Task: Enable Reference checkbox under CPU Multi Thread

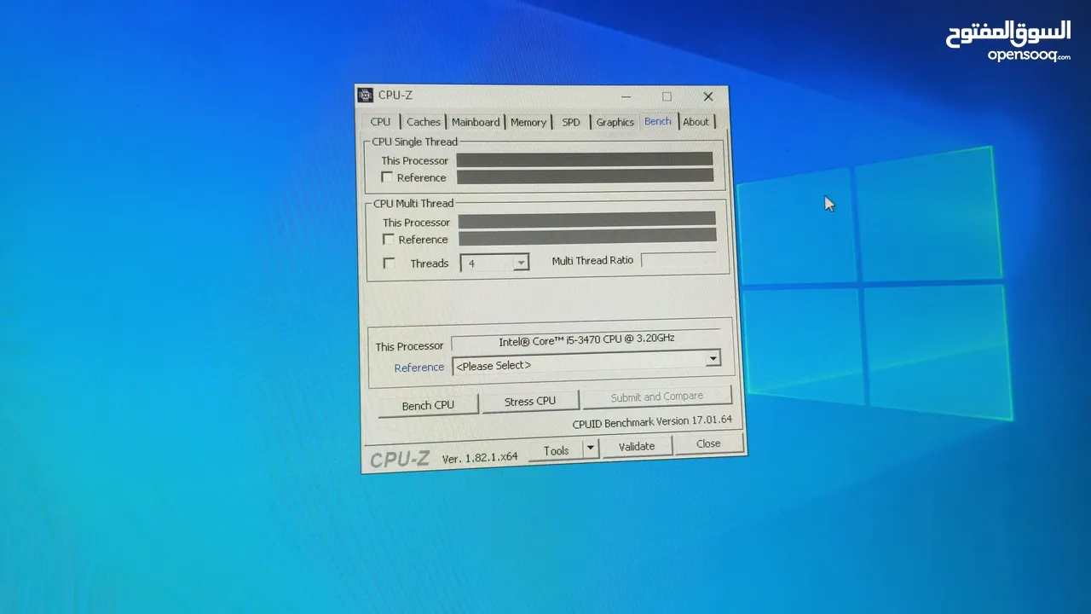Action: 390,240
